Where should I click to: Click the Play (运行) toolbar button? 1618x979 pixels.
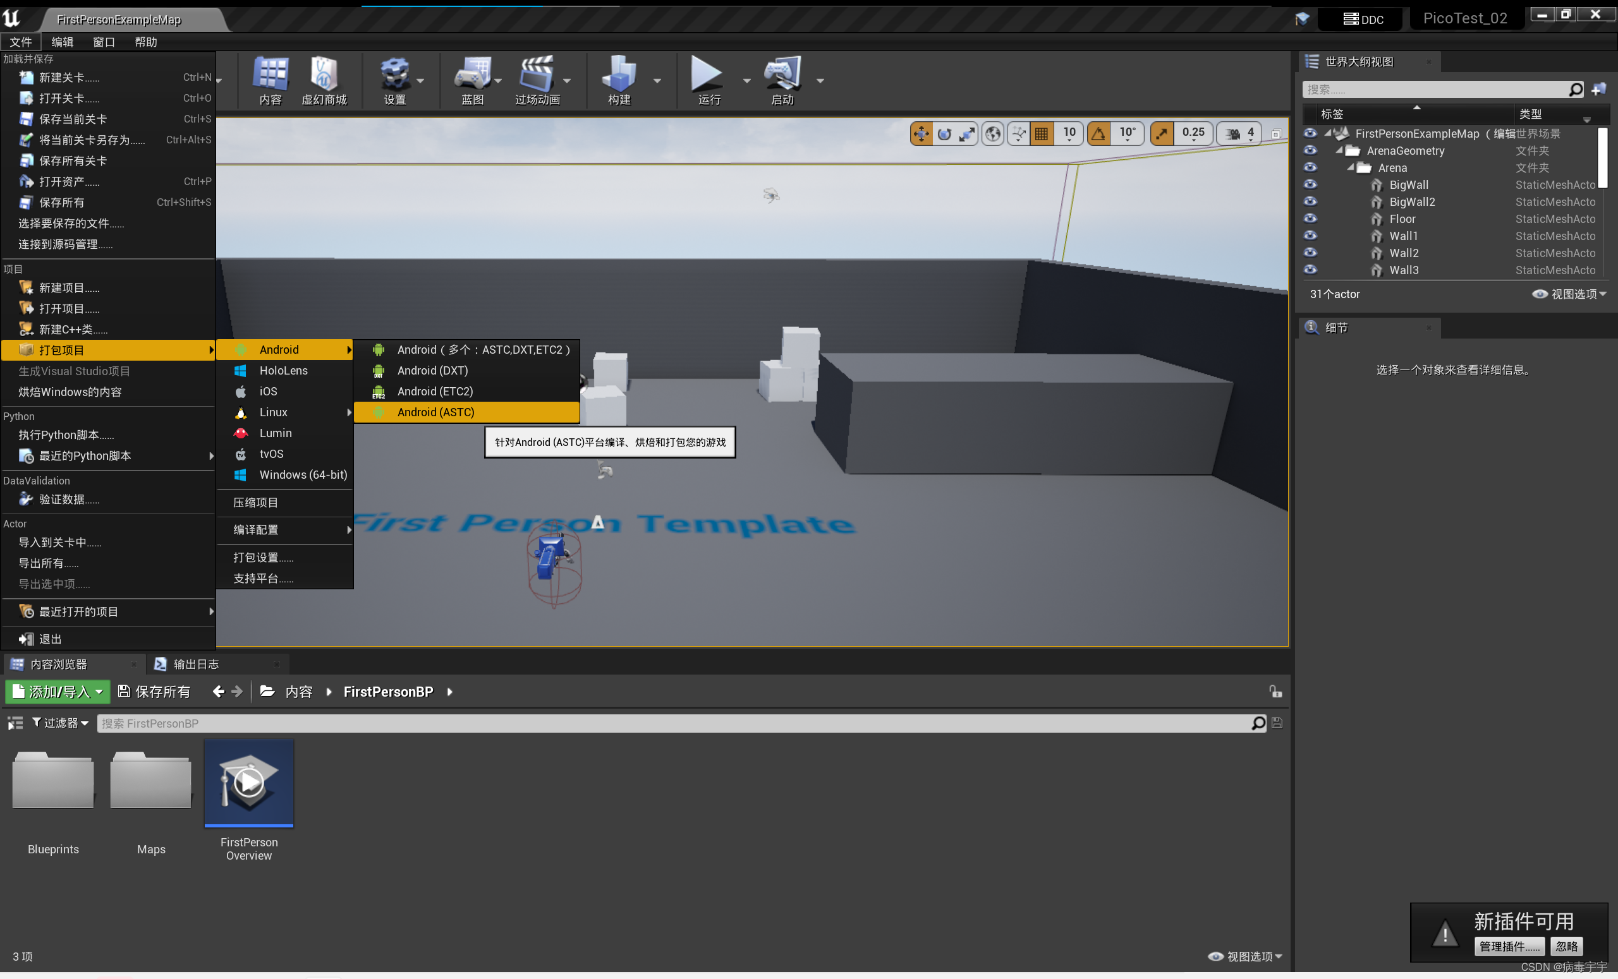coord(707,74)
